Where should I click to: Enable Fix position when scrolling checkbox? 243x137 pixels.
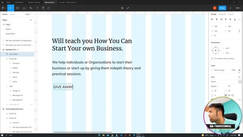tap(212, 59)
